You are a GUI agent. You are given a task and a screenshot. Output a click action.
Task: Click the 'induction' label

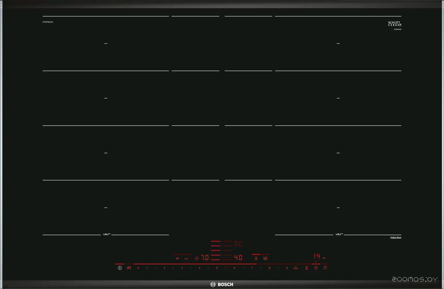click(396, 238)
